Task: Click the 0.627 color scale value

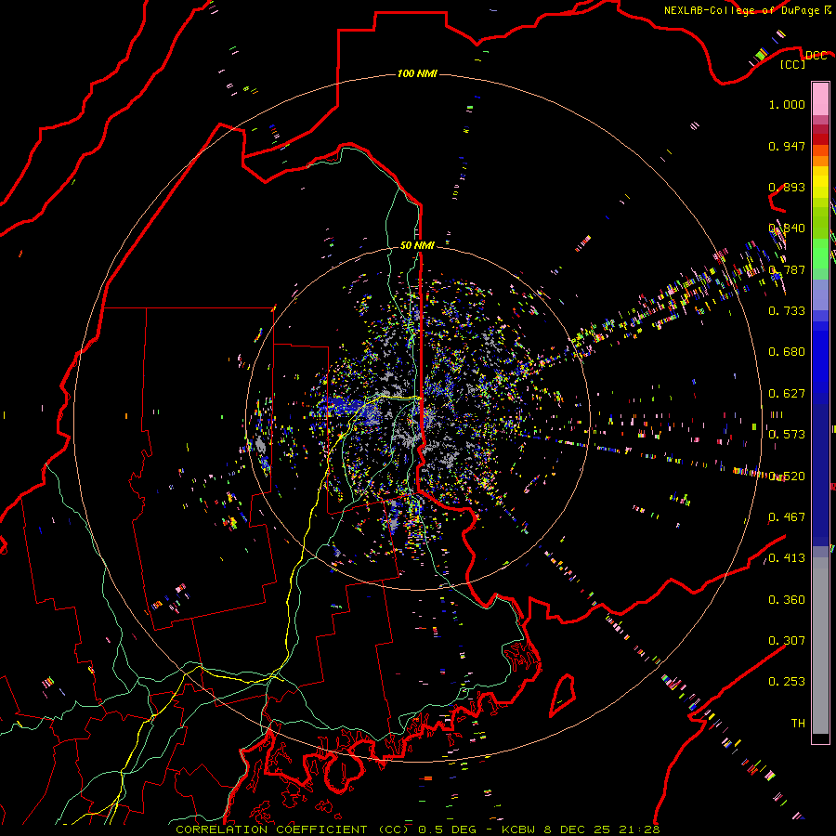Action: pyautogui.click(x=787, y=394)
